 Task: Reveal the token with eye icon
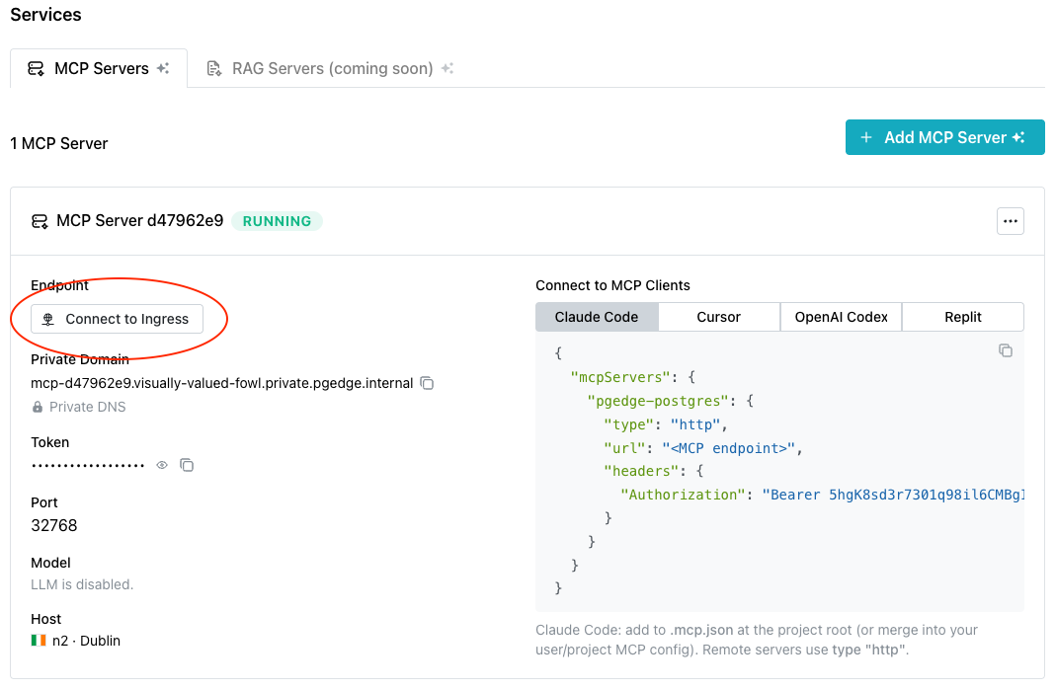click(x=162, y=465)
